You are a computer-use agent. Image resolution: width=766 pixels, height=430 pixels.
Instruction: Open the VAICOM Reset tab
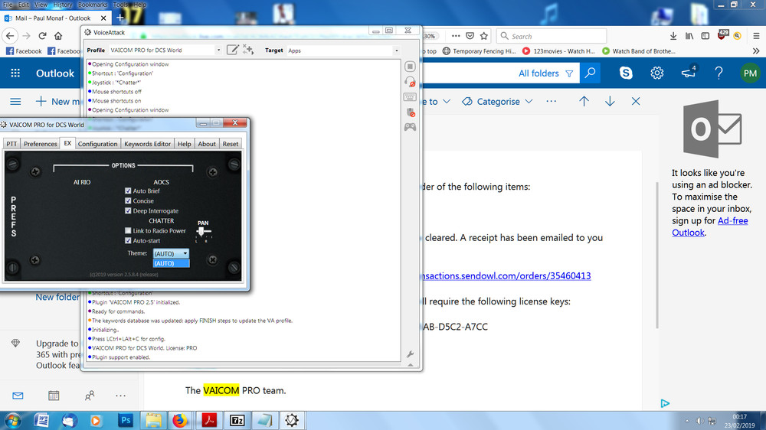click(231, 144)
